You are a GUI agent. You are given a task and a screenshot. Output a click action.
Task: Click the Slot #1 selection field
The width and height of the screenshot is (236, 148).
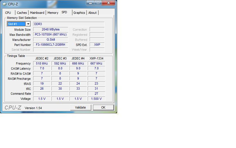click(16, 24)
